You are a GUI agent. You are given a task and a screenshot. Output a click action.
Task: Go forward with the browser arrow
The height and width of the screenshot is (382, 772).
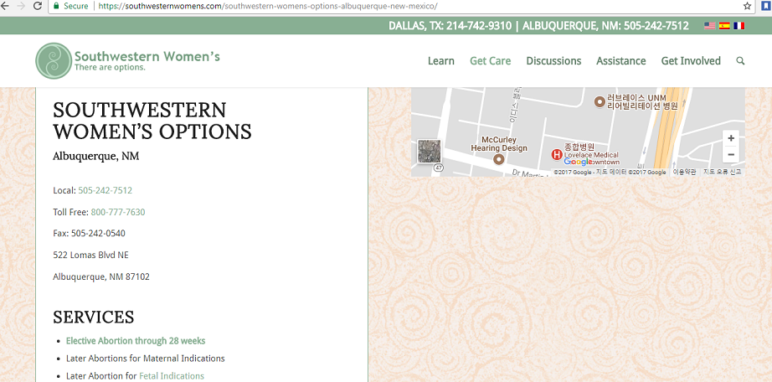(21, 6)
